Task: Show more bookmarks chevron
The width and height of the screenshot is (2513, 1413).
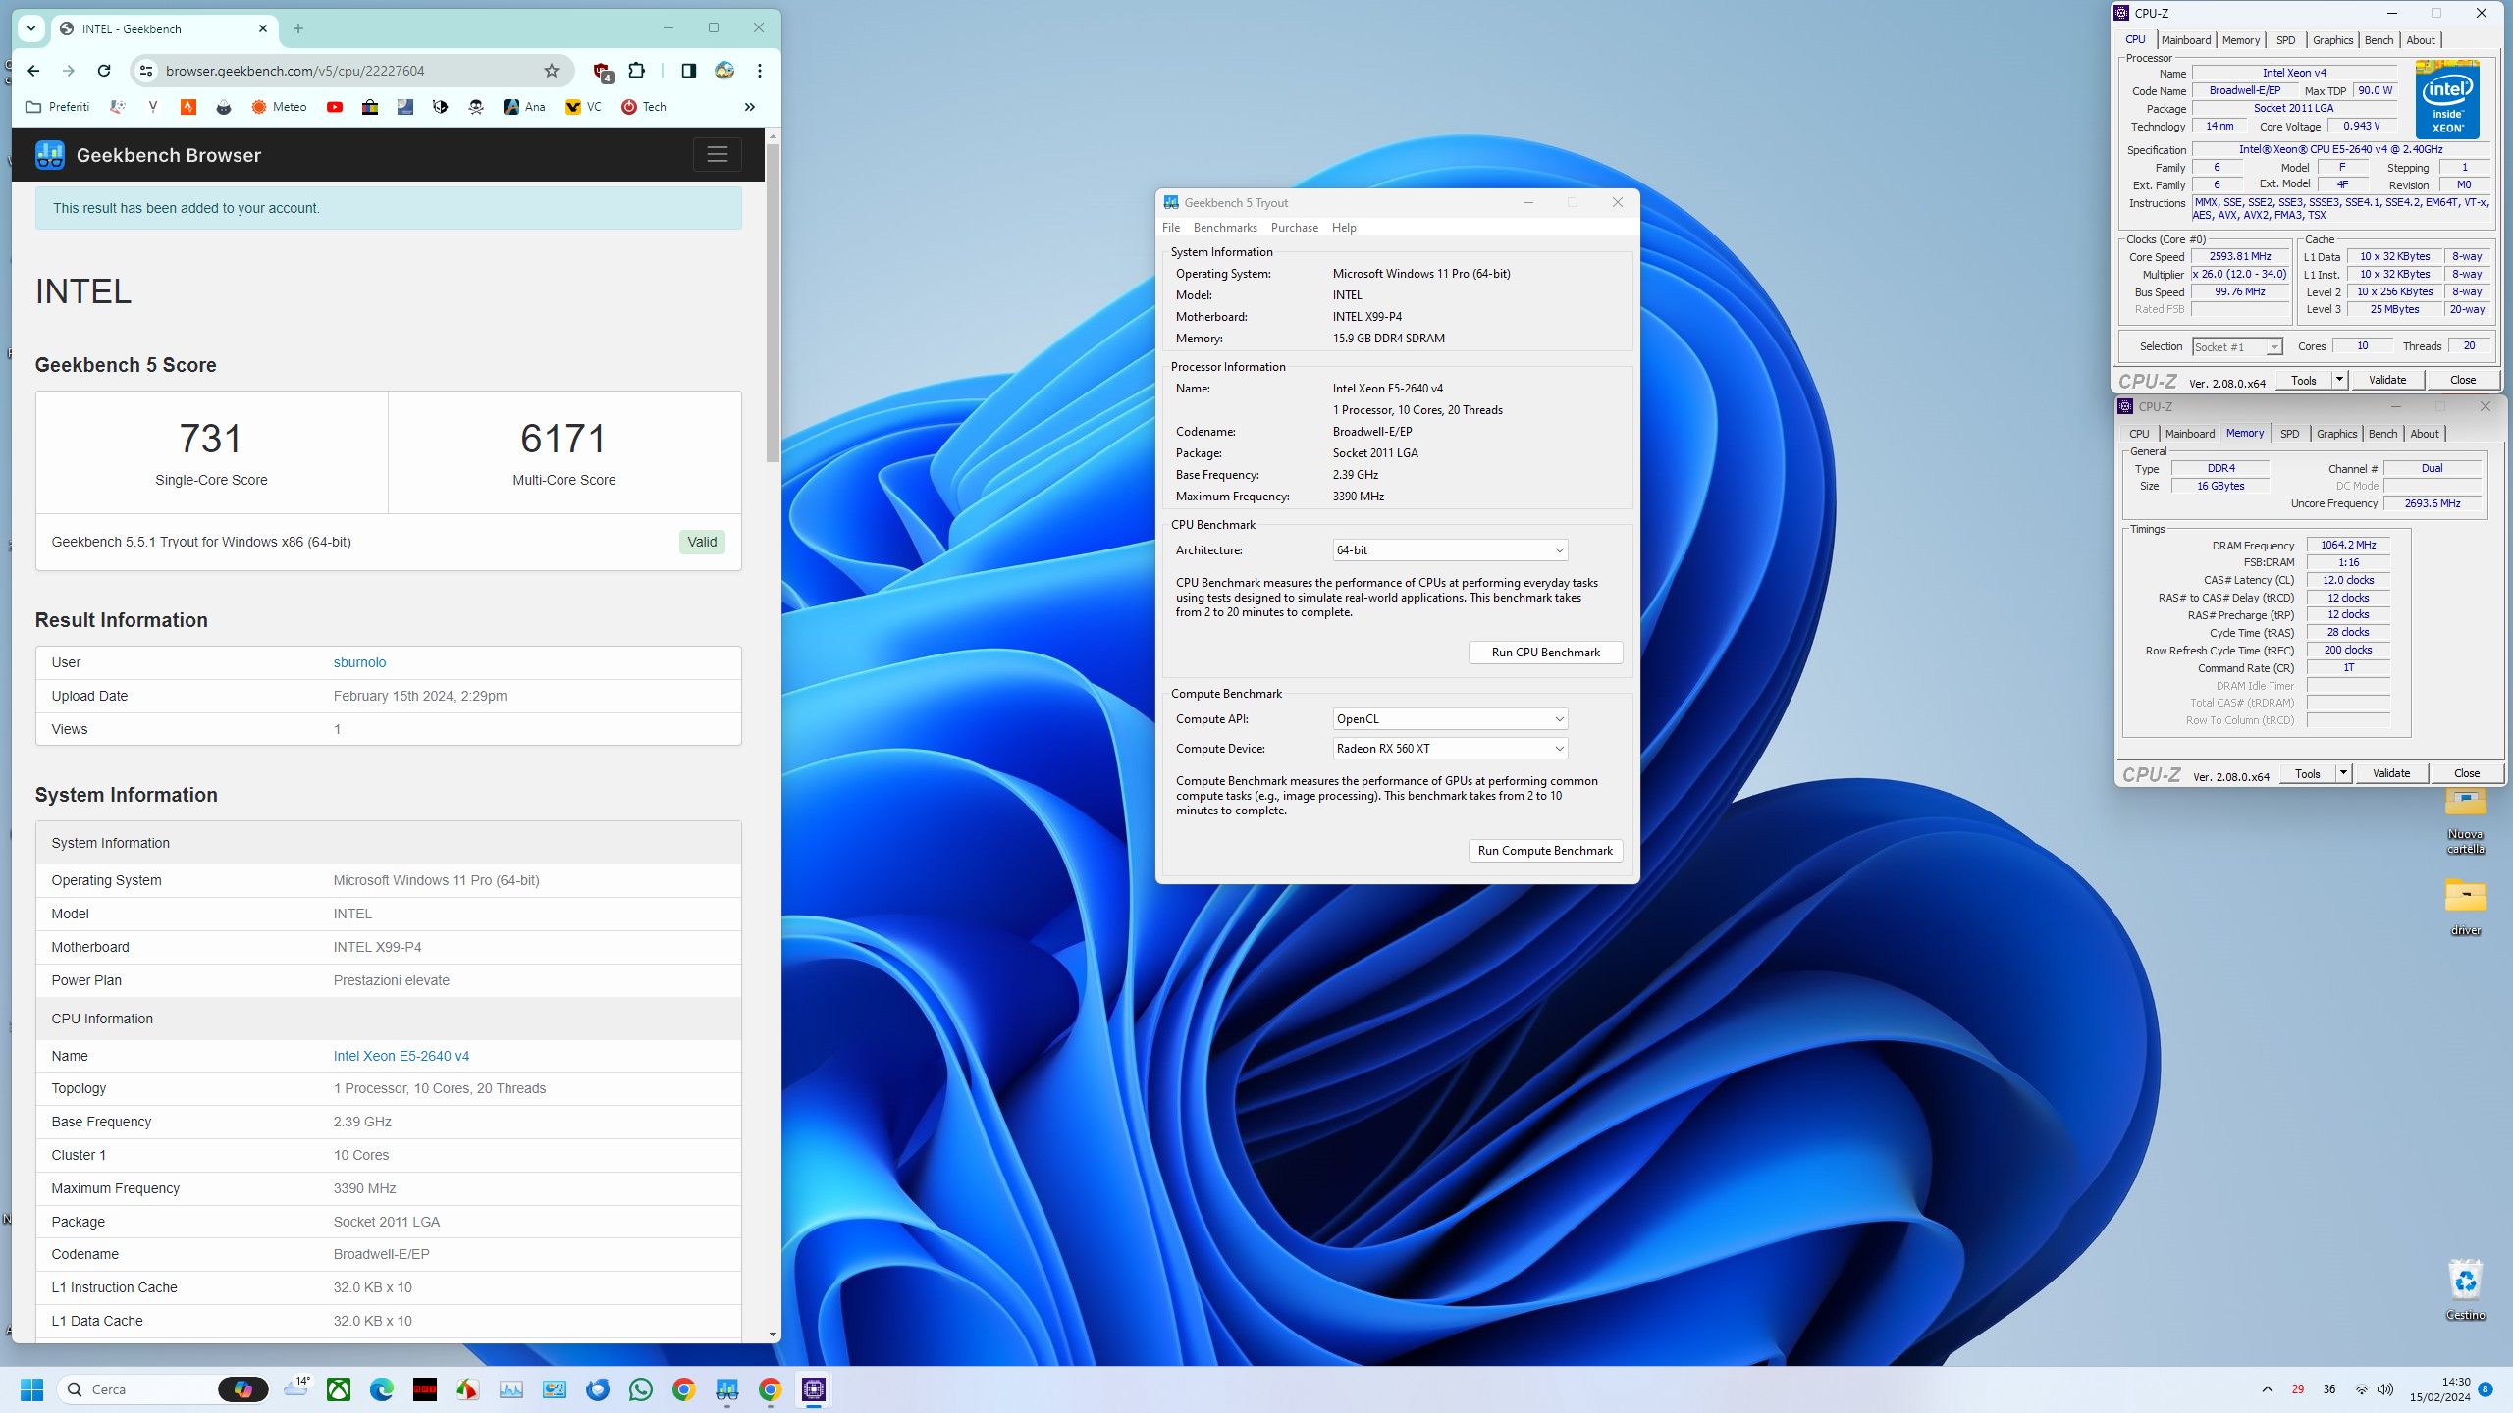Action: pos(750,107)
